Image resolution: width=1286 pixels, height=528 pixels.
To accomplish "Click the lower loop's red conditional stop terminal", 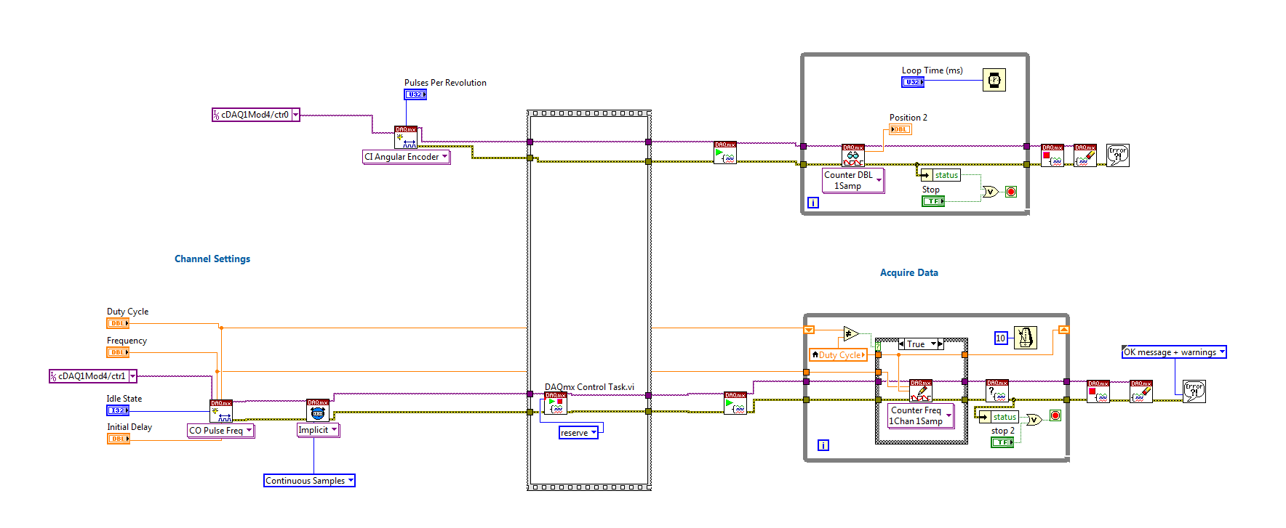I will 1055,415.
